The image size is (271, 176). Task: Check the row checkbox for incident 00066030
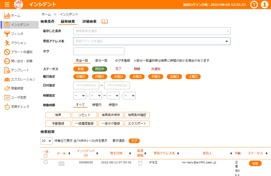tap(46, 162)
